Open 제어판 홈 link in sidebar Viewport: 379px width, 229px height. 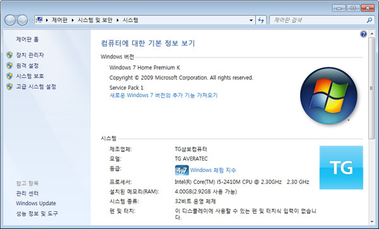coord(27,39)
